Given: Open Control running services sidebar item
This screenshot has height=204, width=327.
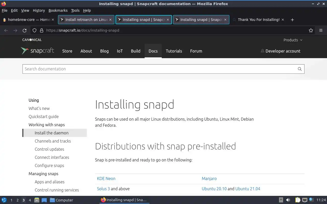Looking at the screenshot, I should 57,190.
